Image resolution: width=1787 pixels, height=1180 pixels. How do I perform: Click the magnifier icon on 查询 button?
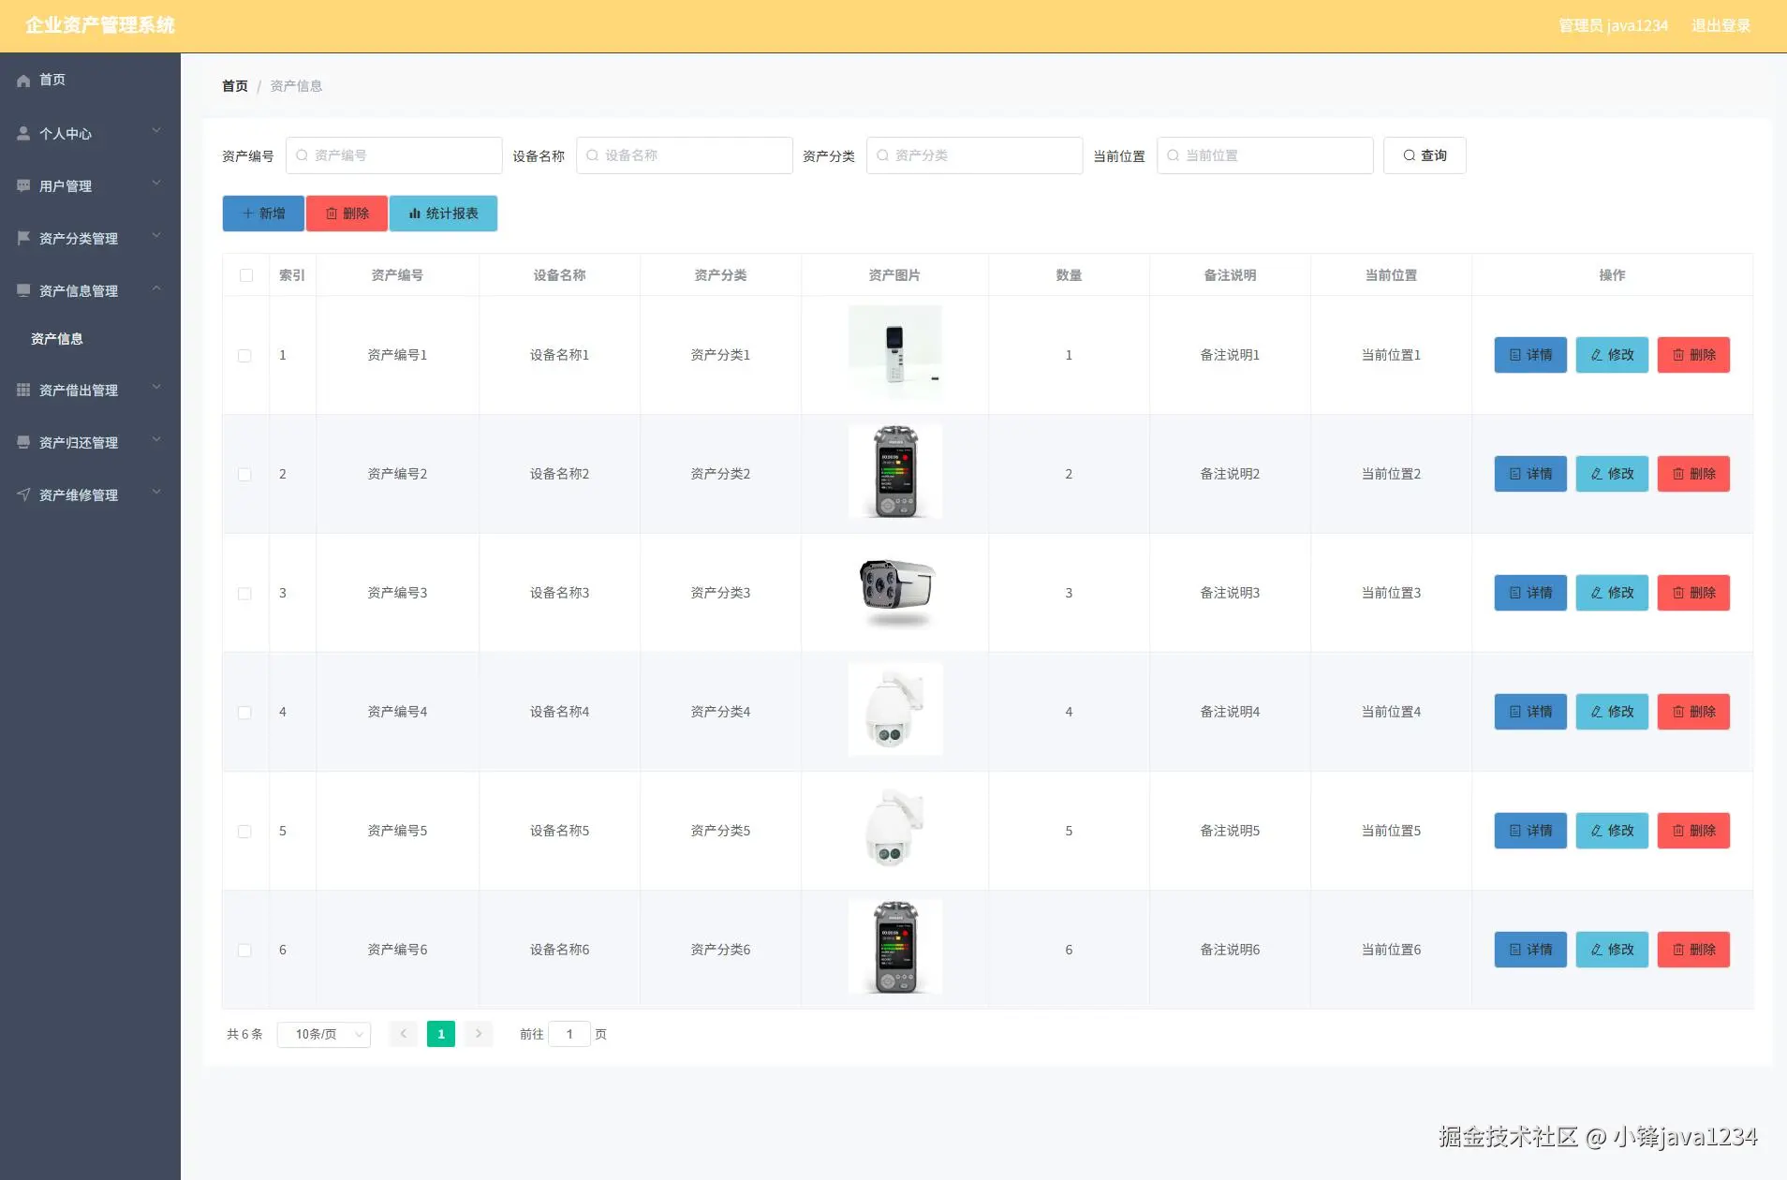click(x=1409, y=155)
